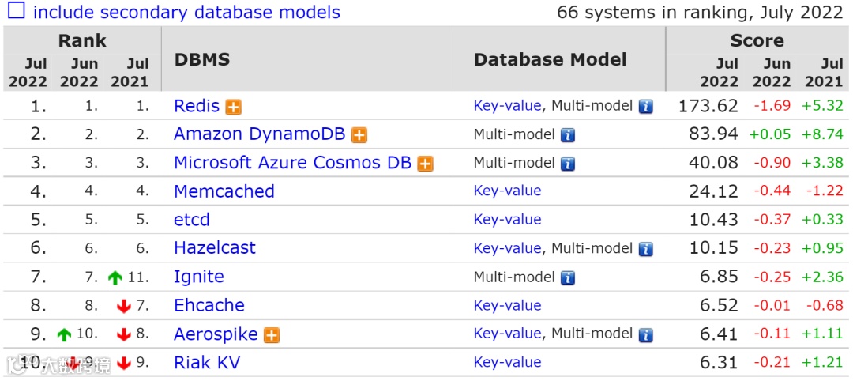Open the Ignite DBMS link

click(x=199, y=277)
